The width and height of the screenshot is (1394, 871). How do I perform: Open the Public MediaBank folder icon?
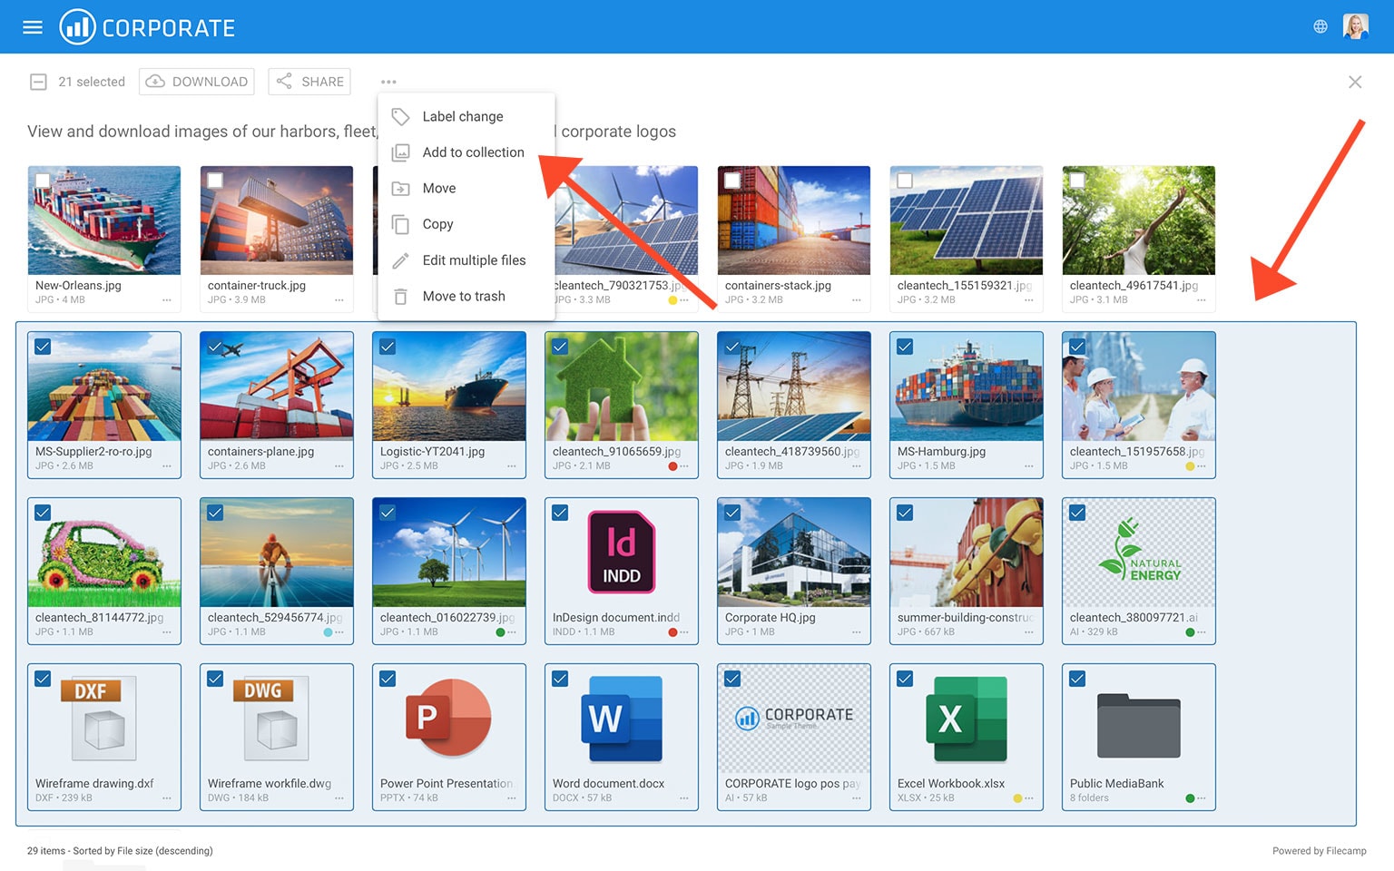pos(1139,725)
